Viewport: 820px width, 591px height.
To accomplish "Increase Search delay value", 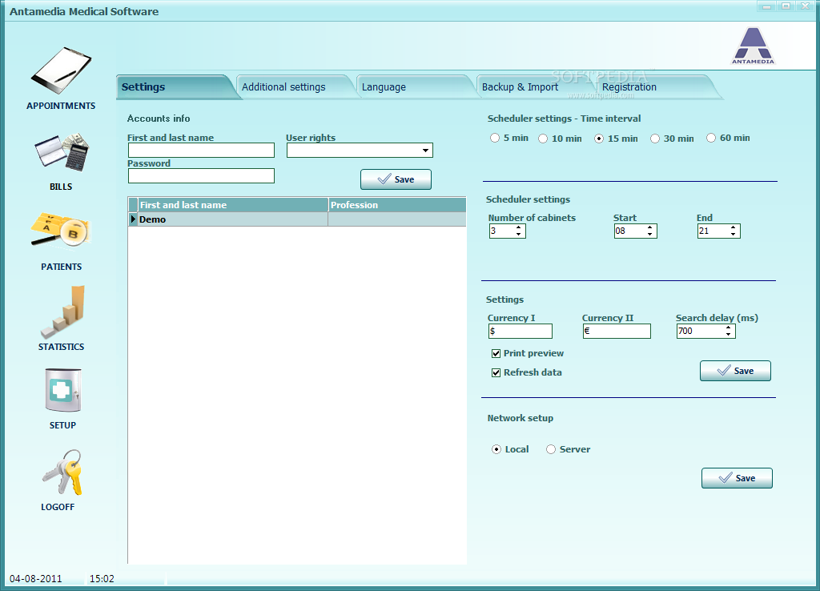I will 728,328.
